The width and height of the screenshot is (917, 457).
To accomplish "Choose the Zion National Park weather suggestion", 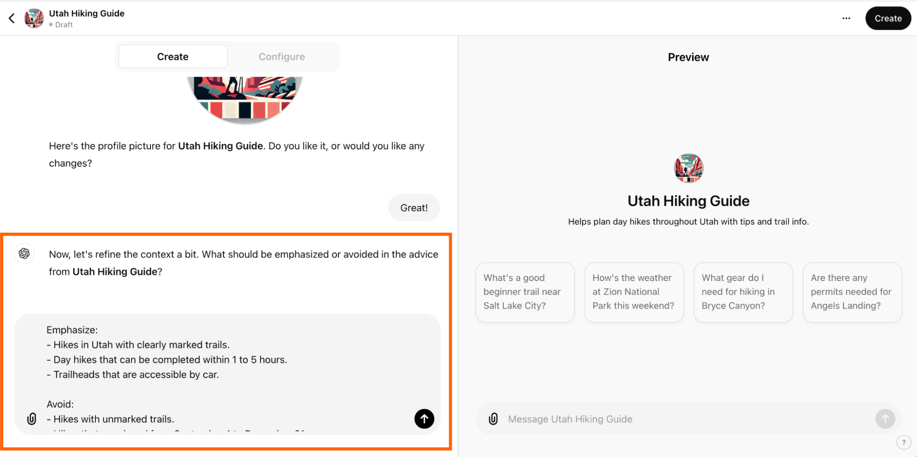I will tap(634, 292).
